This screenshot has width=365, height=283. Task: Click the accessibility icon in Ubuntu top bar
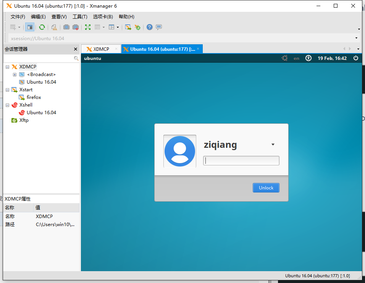click(308, 58)
